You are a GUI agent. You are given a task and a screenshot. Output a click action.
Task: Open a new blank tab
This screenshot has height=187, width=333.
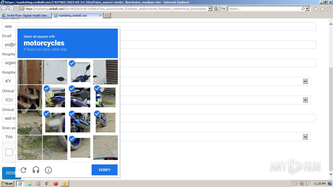click(107, 16)
